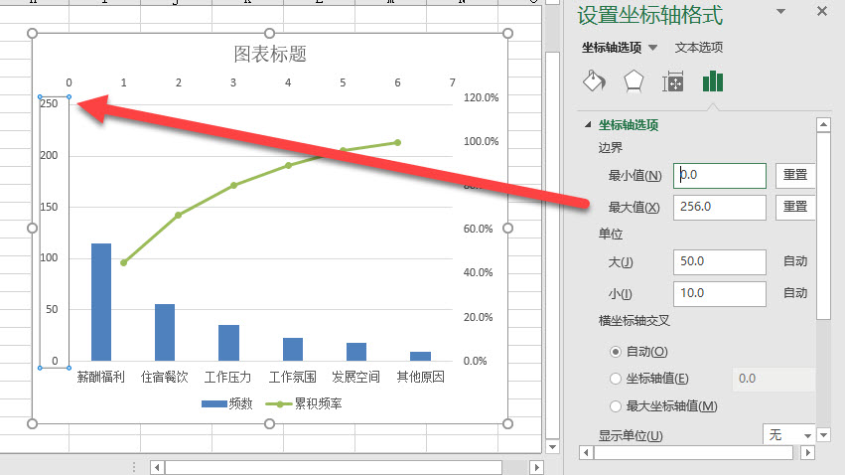Select the category label 薪酬福利
Viewport: 845px width, 475px height.
click(x=100, y=377)
